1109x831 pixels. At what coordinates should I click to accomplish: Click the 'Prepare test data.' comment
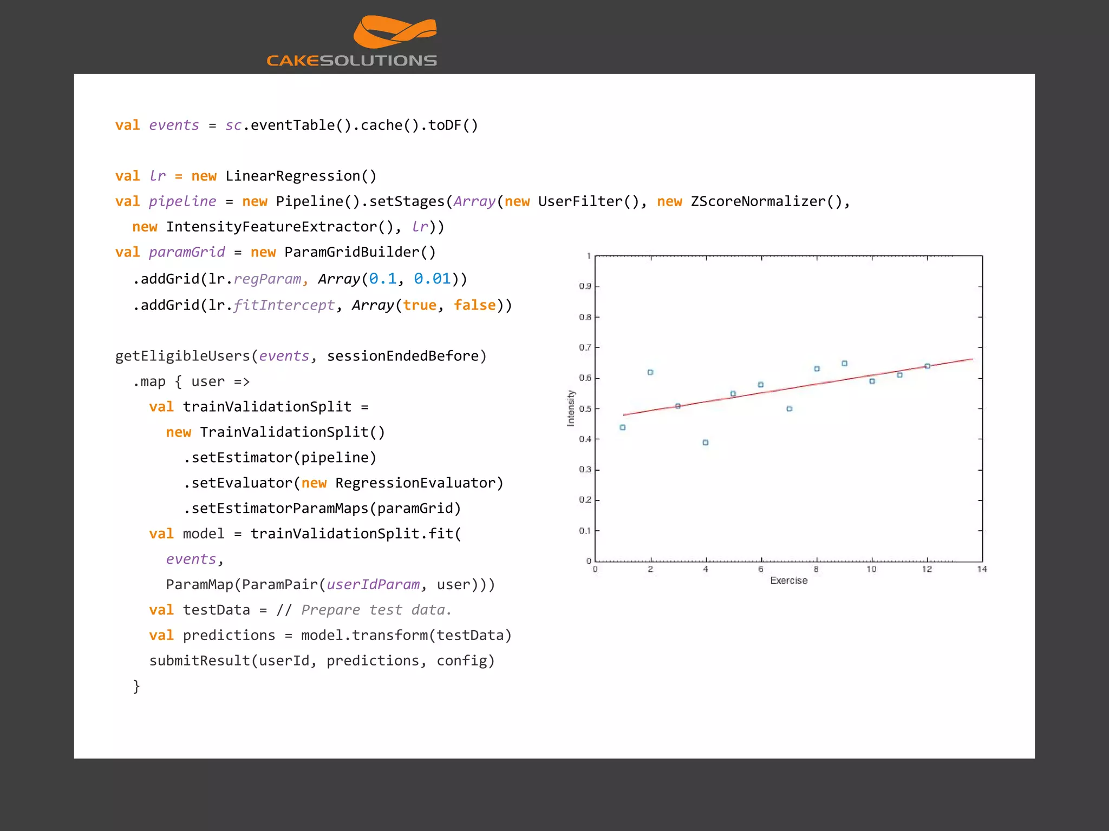376,610
